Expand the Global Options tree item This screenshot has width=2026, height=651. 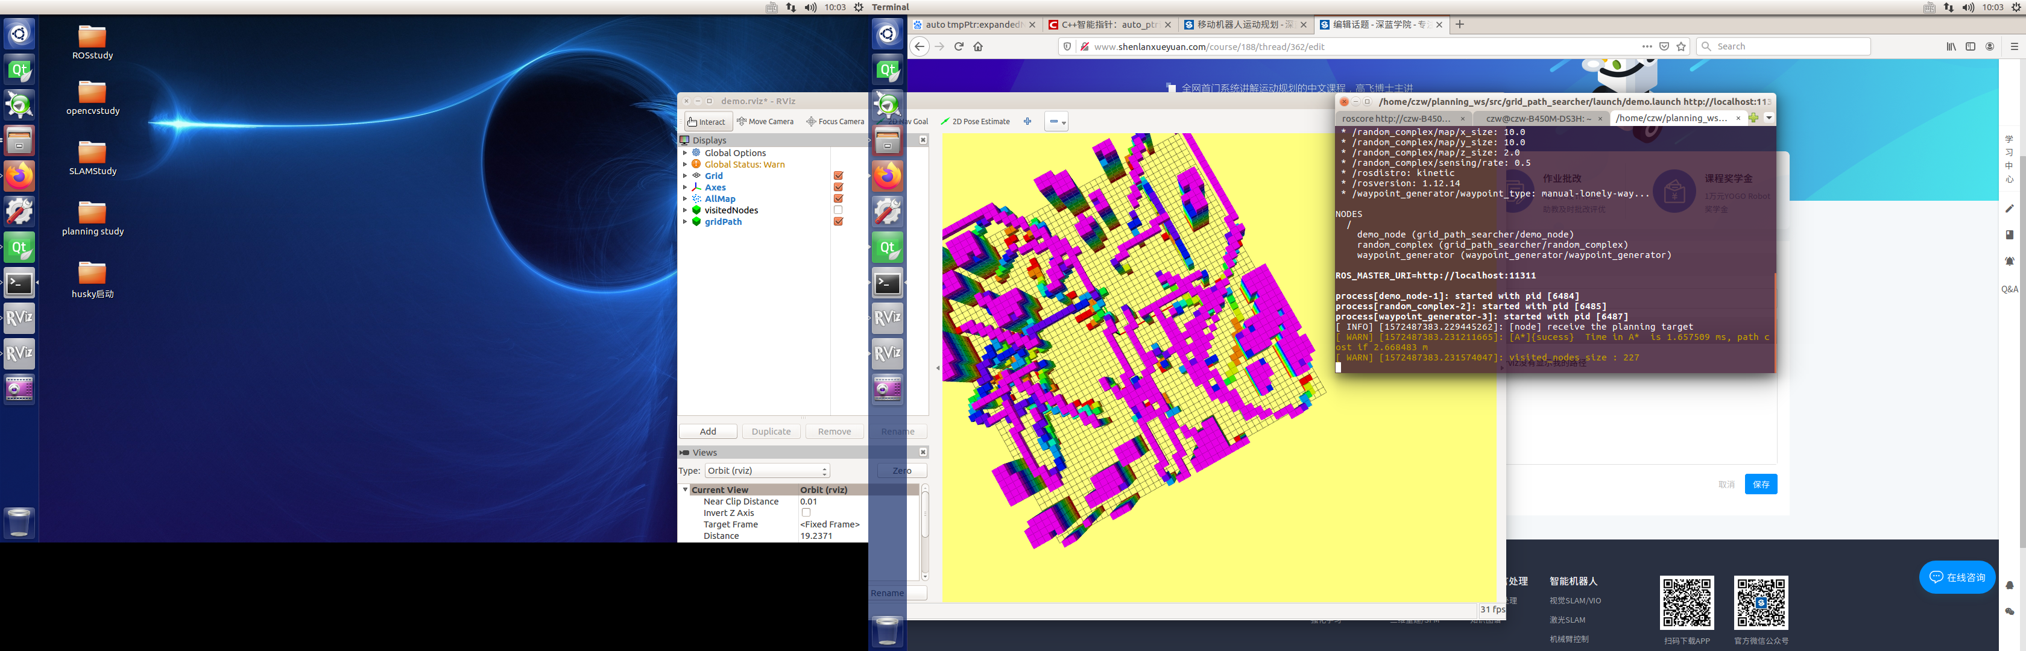(685, 153)
